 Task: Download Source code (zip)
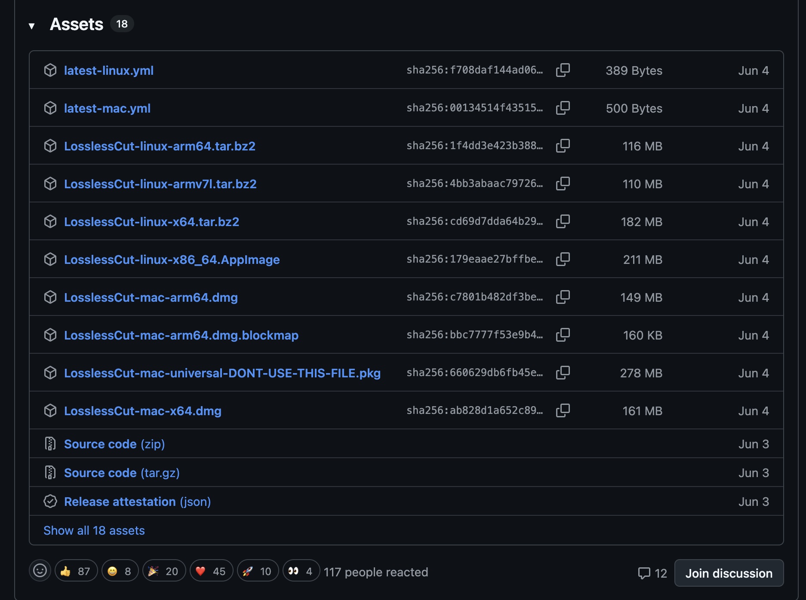(114, 444)
